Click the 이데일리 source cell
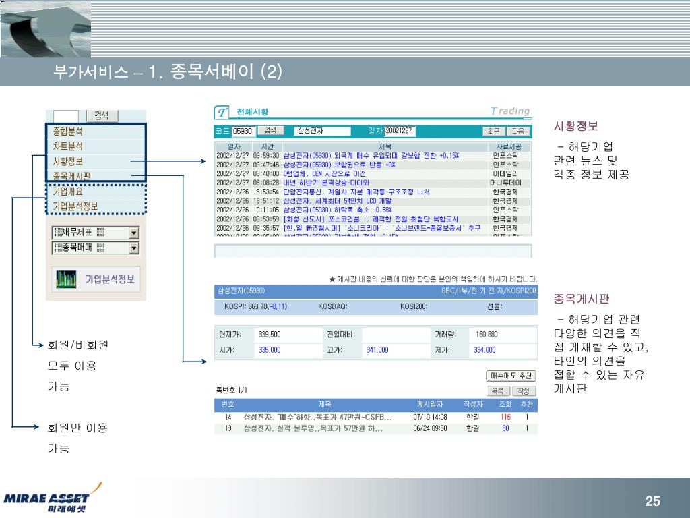Viewport: 690px width, 518px height. (x=505, y=173)
